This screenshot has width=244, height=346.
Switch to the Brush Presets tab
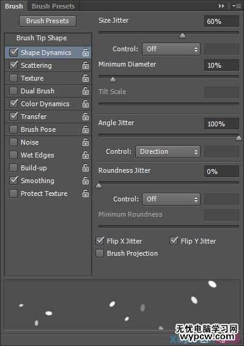53,6
